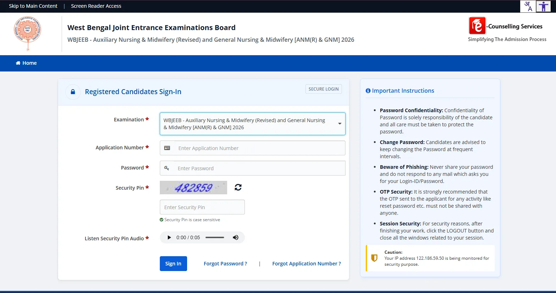556x293 pixels.
Task: Click the audio time display 0:00 / 0:05
Action: [x=188, y=237]
